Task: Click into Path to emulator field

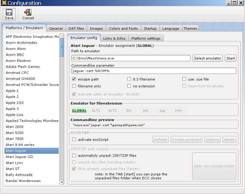Action: (131, 58)
